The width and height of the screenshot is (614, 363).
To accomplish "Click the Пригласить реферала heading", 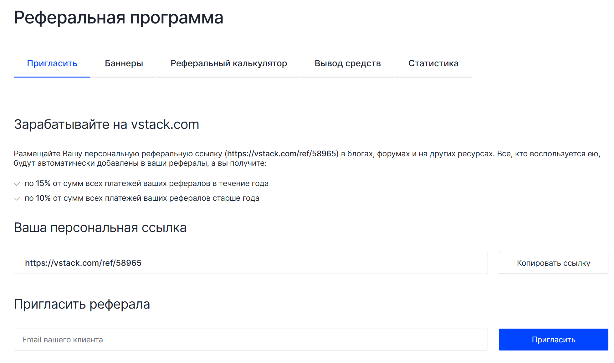I will [x=82, y=304].
